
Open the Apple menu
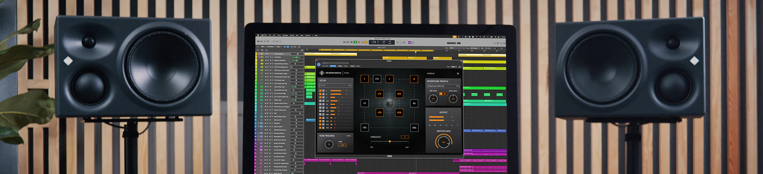258,35
